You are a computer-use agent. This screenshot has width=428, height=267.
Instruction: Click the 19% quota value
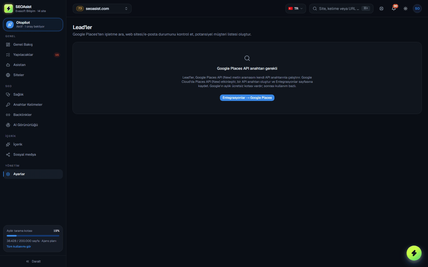coord(56,231)
